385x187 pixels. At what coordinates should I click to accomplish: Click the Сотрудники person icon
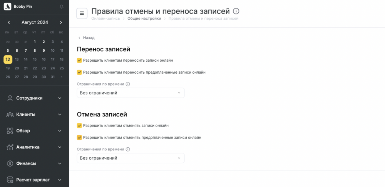pos(10,98)
